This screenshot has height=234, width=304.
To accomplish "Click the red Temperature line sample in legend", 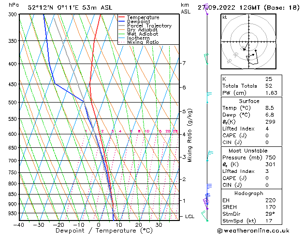I will [122, 17].
